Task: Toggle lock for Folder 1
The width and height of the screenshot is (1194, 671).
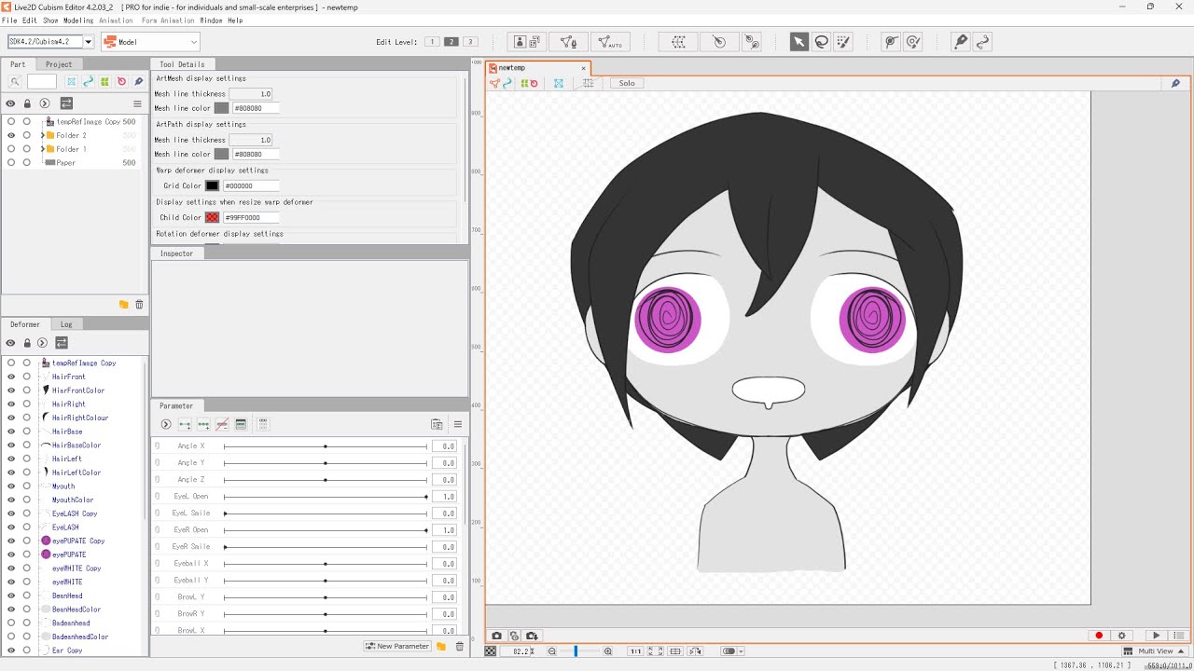Action: (x=26, y=149)
